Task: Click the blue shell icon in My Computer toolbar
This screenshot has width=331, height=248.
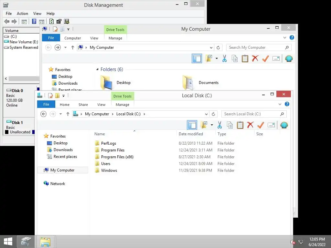Action: (289, 58)
